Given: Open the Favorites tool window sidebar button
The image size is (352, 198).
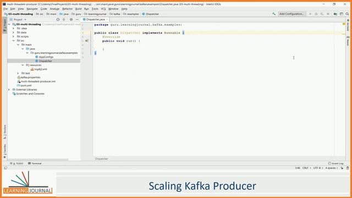Looking at the screenshot, I should click(x=5, y=151).
